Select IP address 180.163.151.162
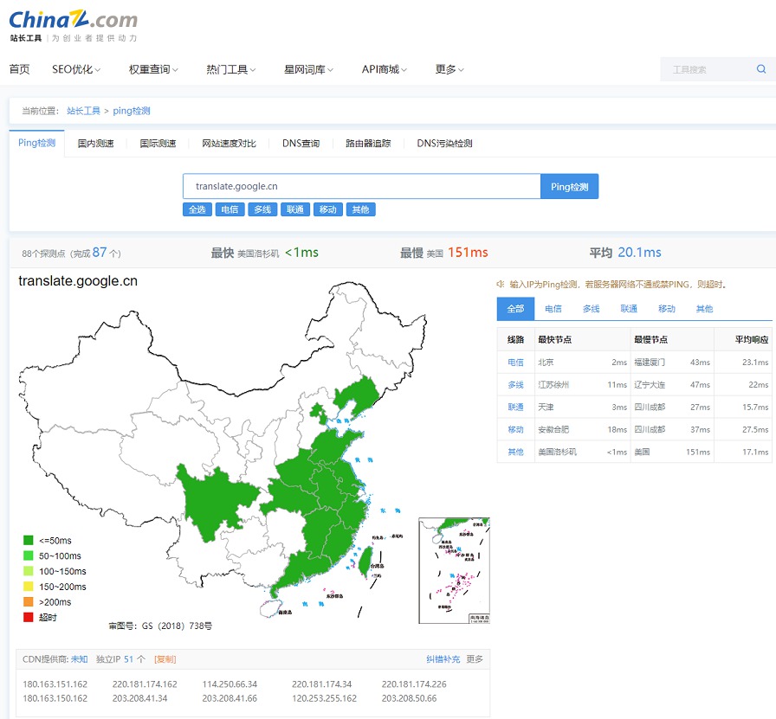 pyautogui.click(x=55, y=684)
